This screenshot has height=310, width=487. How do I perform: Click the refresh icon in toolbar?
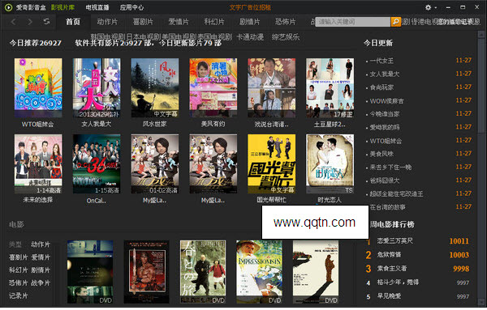46,21
